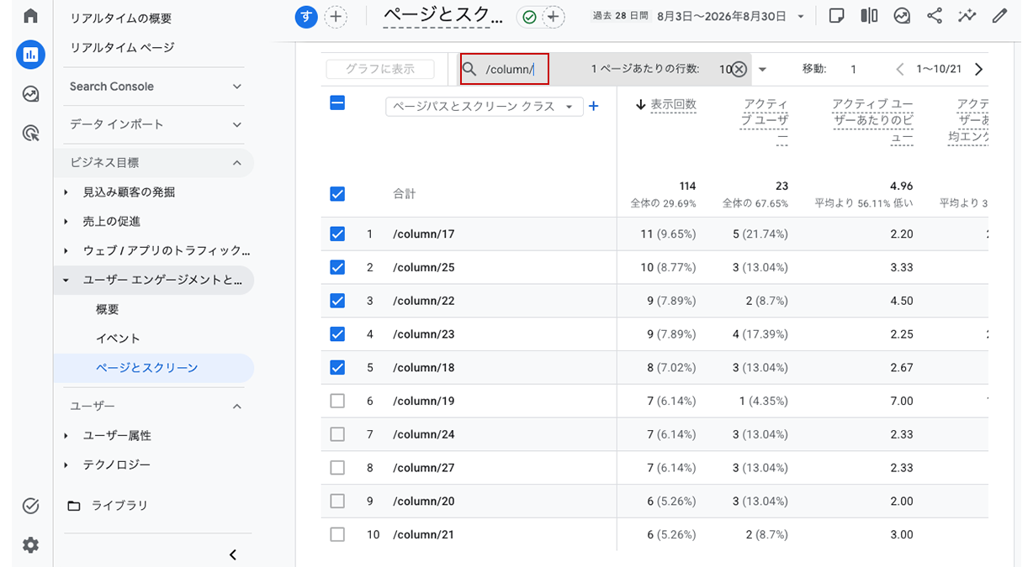1033x567 pixels.
Task: Click the compare columns icon in the toolbar
Action: coord(869,16)
